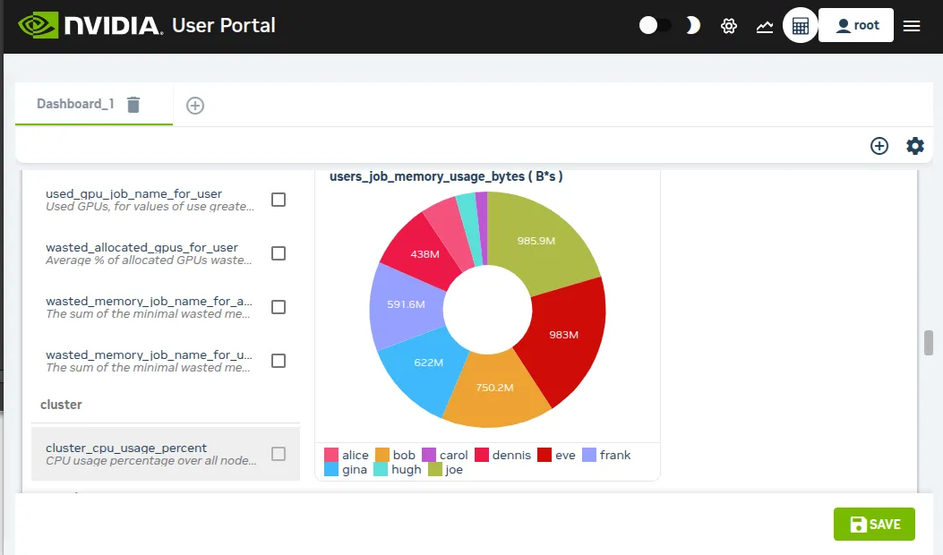Toggle the light/dark theme switch

(x=655, y=25)
